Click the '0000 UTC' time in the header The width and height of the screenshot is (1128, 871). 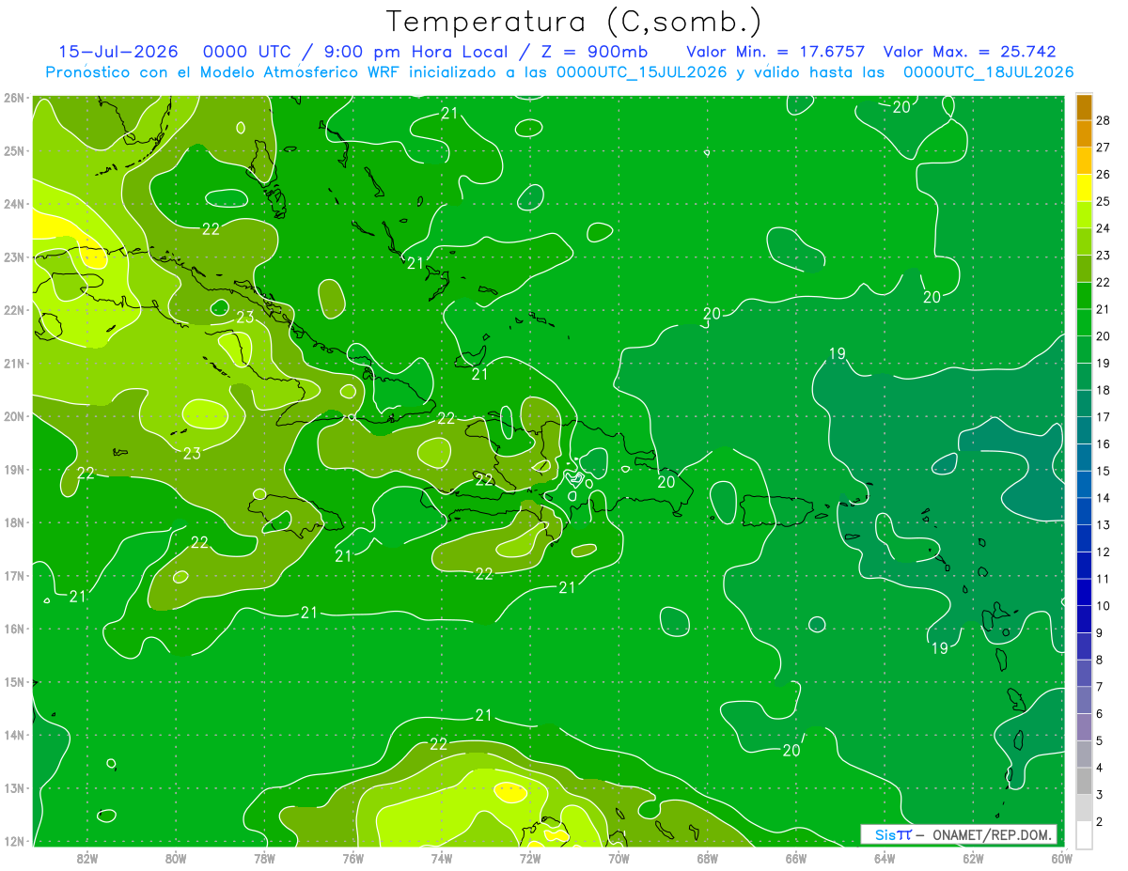pyautogui.click(x=246, y=52)
